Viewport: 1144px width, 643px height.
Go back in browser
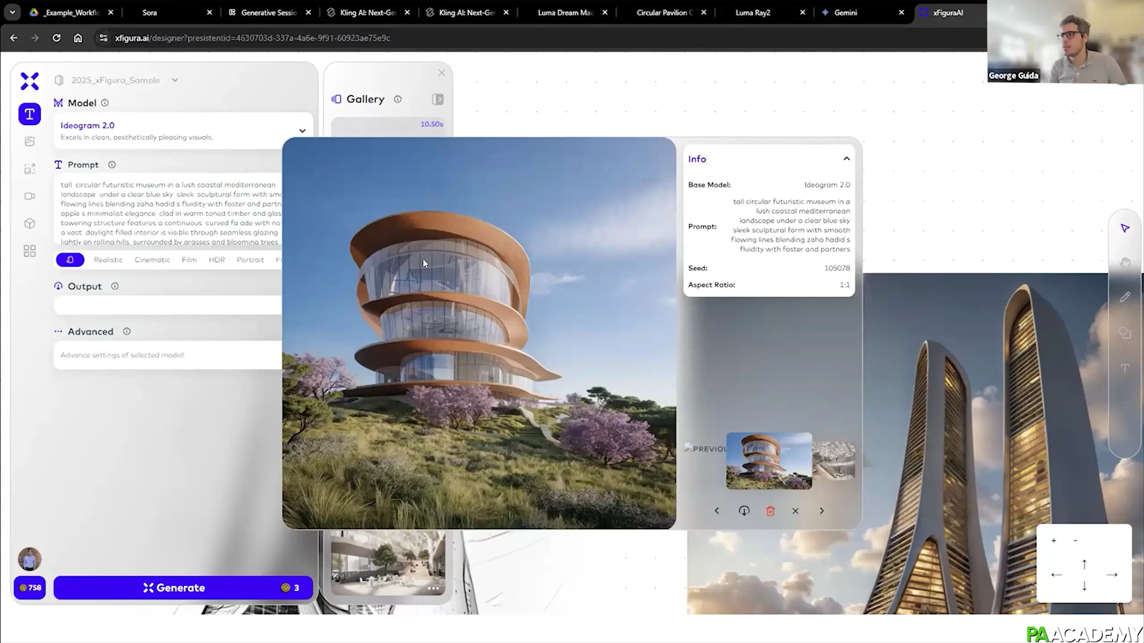pos(14,38)
